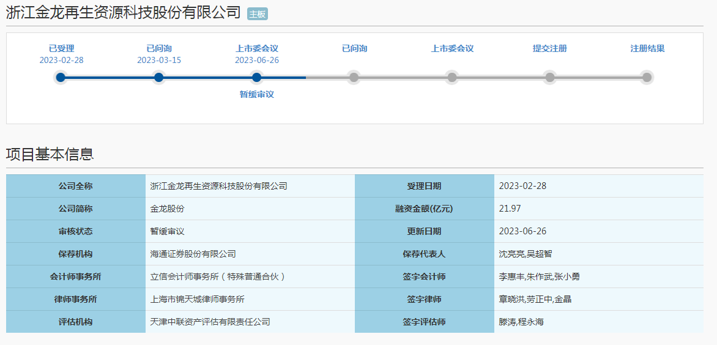Click the 主板 badge next to company title
The height and width of the screenshot is (345, 717).
click(258, 14)
